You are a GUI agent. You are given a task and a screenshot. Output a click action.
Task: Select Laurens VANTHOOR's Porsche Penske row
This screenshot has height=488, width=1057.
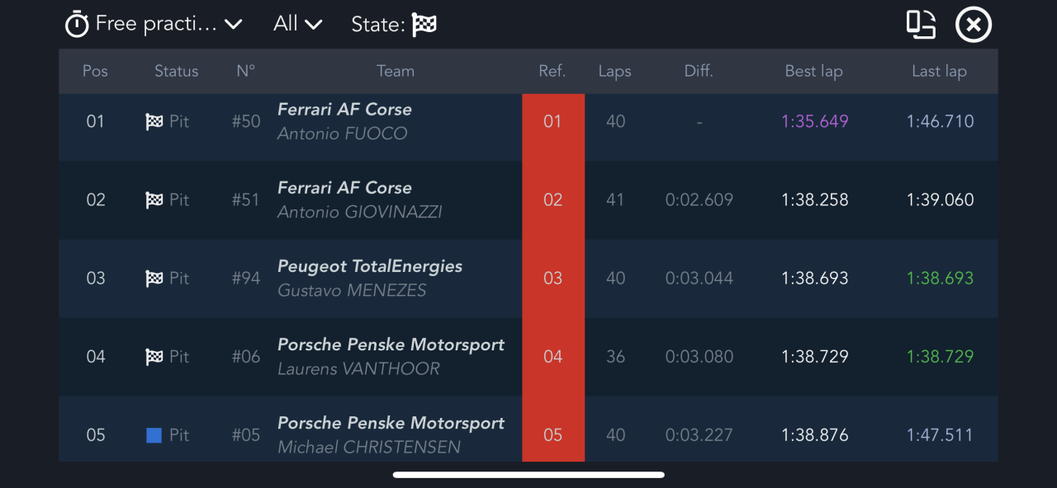click(x=391, y=357)
